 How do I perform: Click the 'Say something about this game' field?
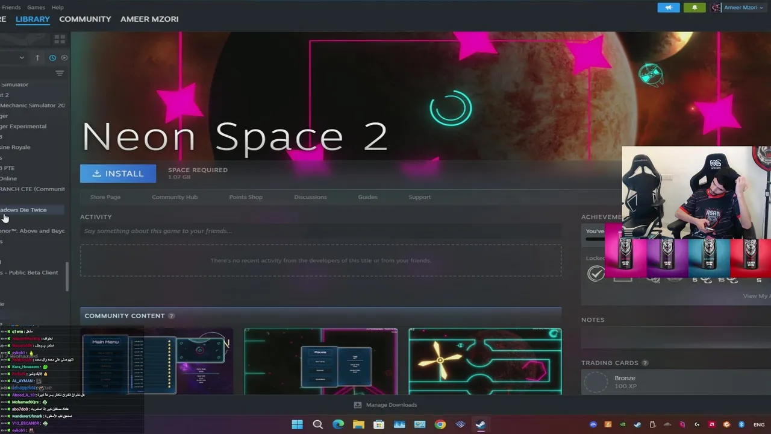[x=320, y=231]
